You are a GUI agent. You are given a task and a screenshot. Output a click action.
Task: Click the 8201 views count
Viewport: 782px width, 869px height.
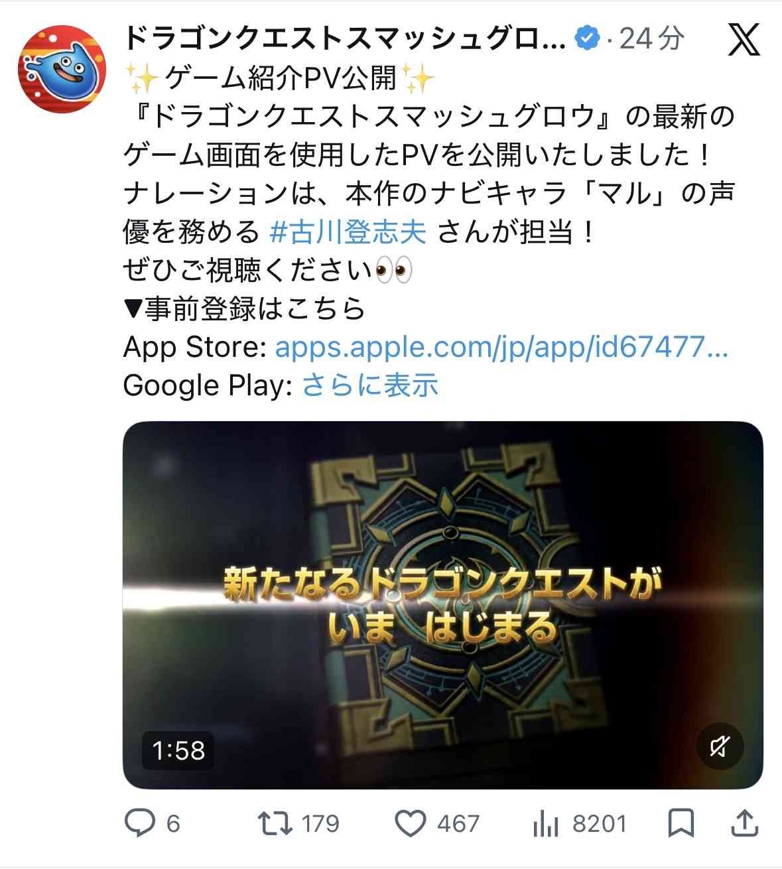point(599,824)
